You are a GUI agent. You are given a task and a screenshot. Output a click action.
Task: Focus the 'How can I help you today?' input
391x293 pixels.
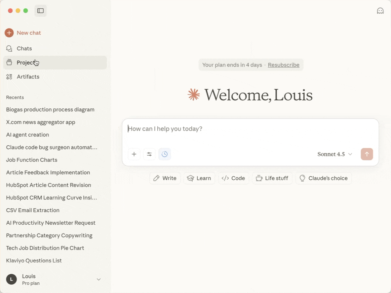(250, 129)
